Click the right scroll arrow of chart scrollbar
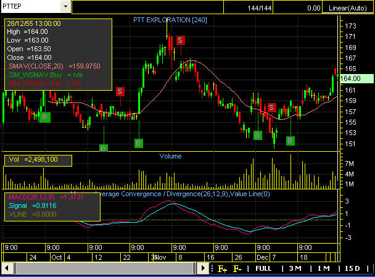The height and width of the screenshot is (277, 375). pyautogui.click(x=203, y=268)
